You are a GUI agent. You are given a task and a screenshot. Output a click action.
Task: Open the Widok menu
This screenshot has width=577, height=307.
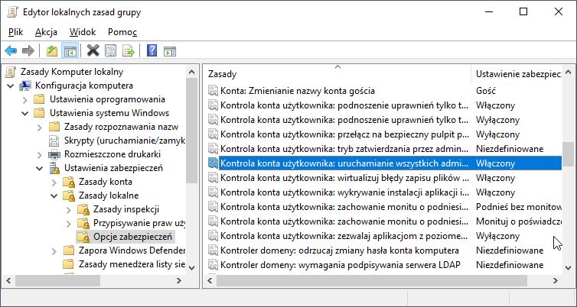83,32
